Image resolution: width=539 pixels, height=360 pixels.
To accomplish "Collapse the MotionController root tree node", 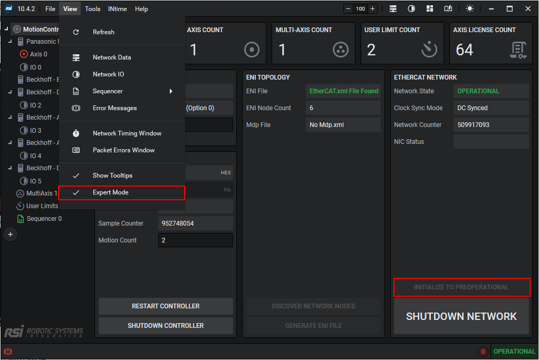I will point(6,30).
